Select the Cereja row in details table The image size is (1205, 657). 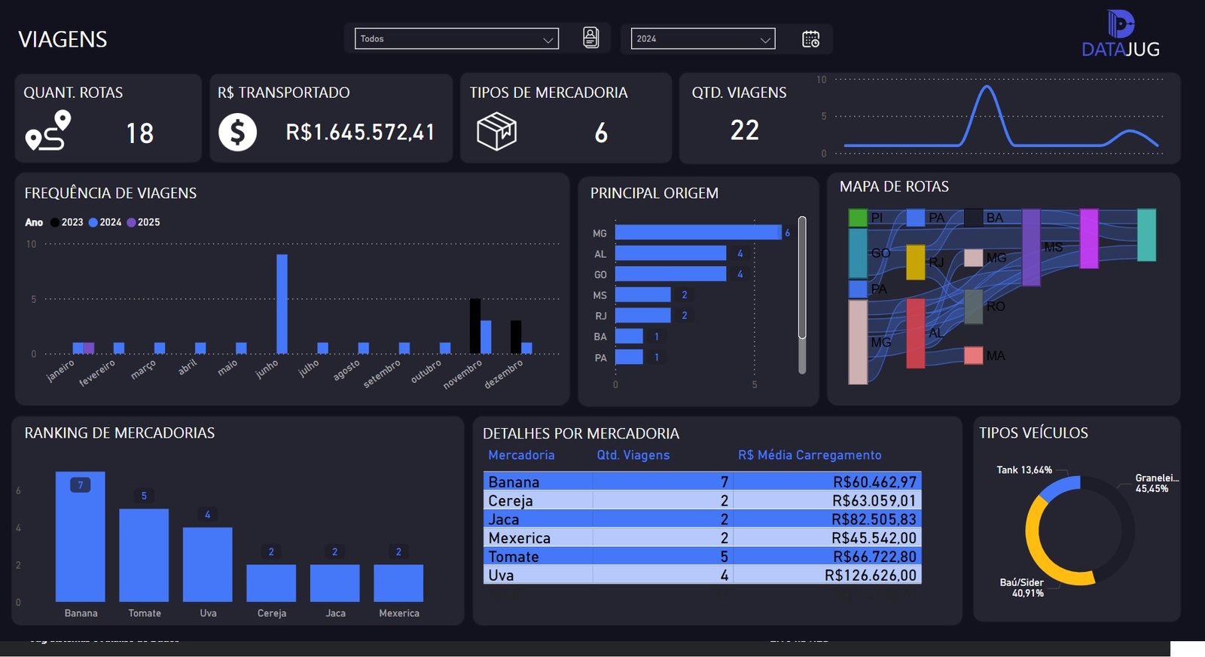(703, 500)
